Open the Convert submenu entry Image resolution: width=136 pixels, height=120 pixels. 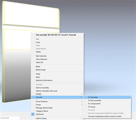(x=57, y=97)
